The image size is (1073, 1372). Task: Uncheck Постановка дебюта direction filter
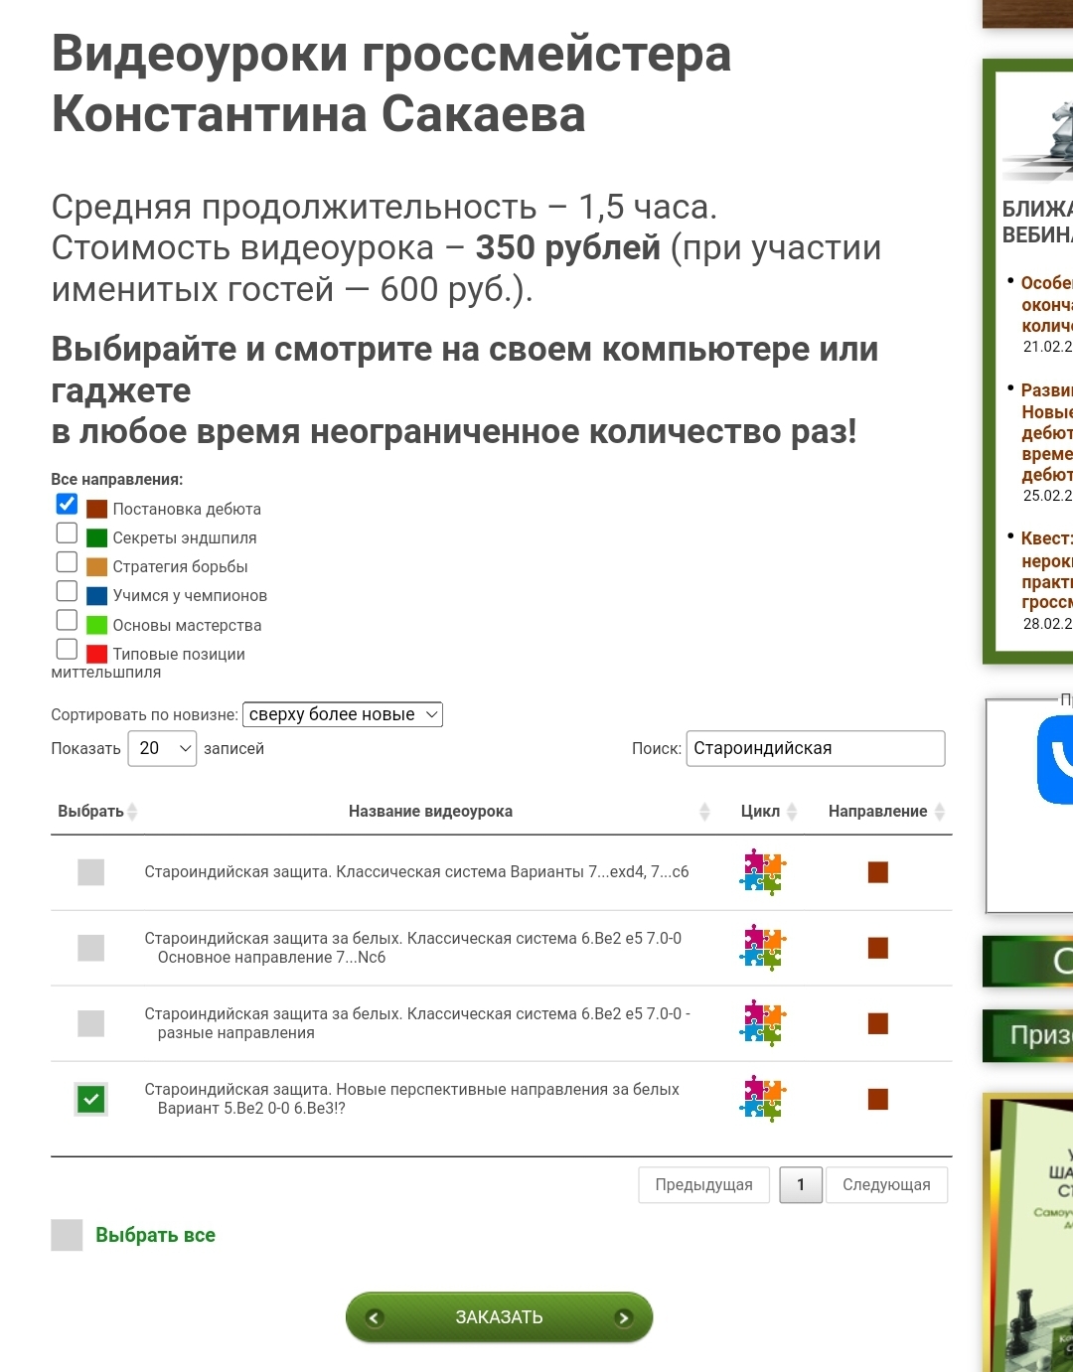click(x=67, y=505)
